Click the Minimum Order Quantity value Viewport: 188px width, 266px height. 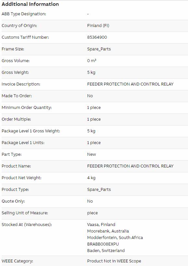coord(94,108)
